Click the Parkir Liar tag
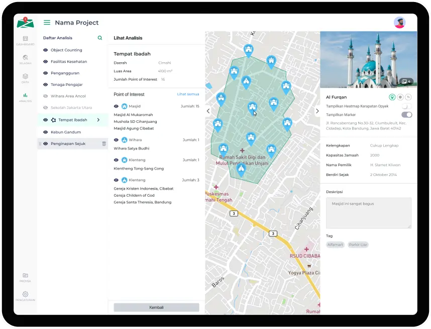 (x=358, y=244)
